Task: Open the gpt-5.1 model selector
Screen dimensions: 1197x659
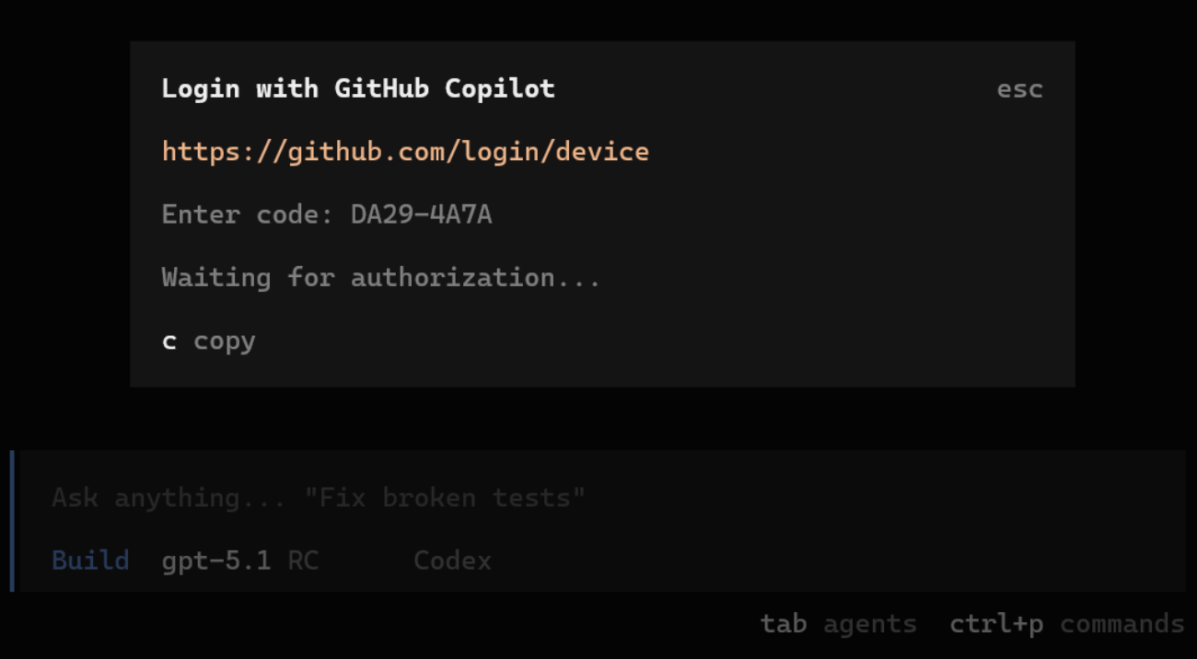Action: click(x=216, y=561)
